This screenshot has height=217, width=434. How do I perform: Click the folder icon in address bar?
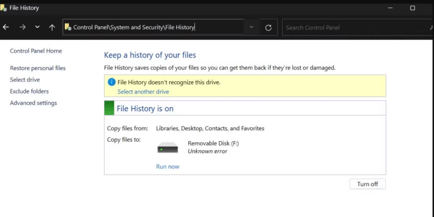pyautogui.click(x=68, y=27)
